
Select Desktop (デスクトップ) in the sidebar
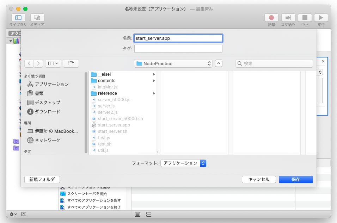(x=44, y=103)
